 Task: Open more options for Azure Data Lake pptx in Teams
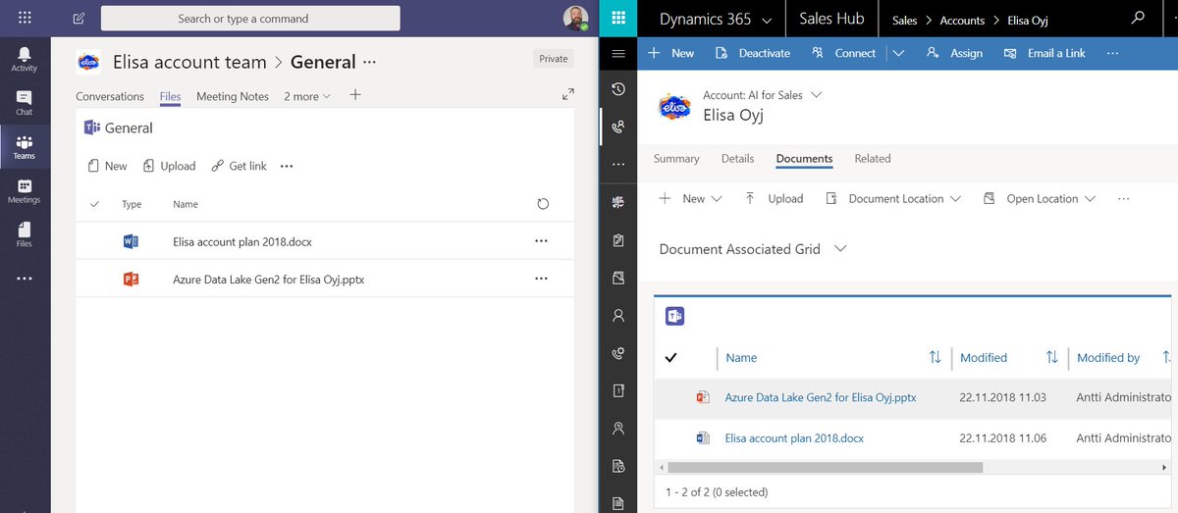pos(541,279)
